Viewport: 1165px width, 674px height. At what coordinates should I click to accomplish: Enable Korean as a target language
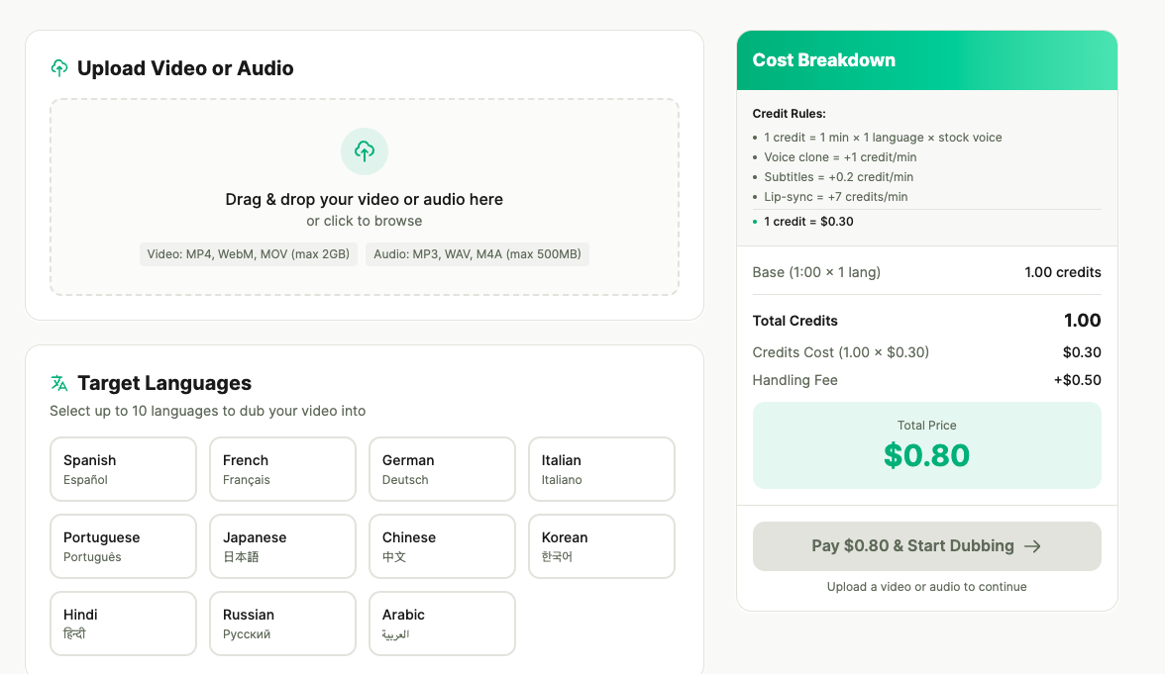(x=601, y=545)
